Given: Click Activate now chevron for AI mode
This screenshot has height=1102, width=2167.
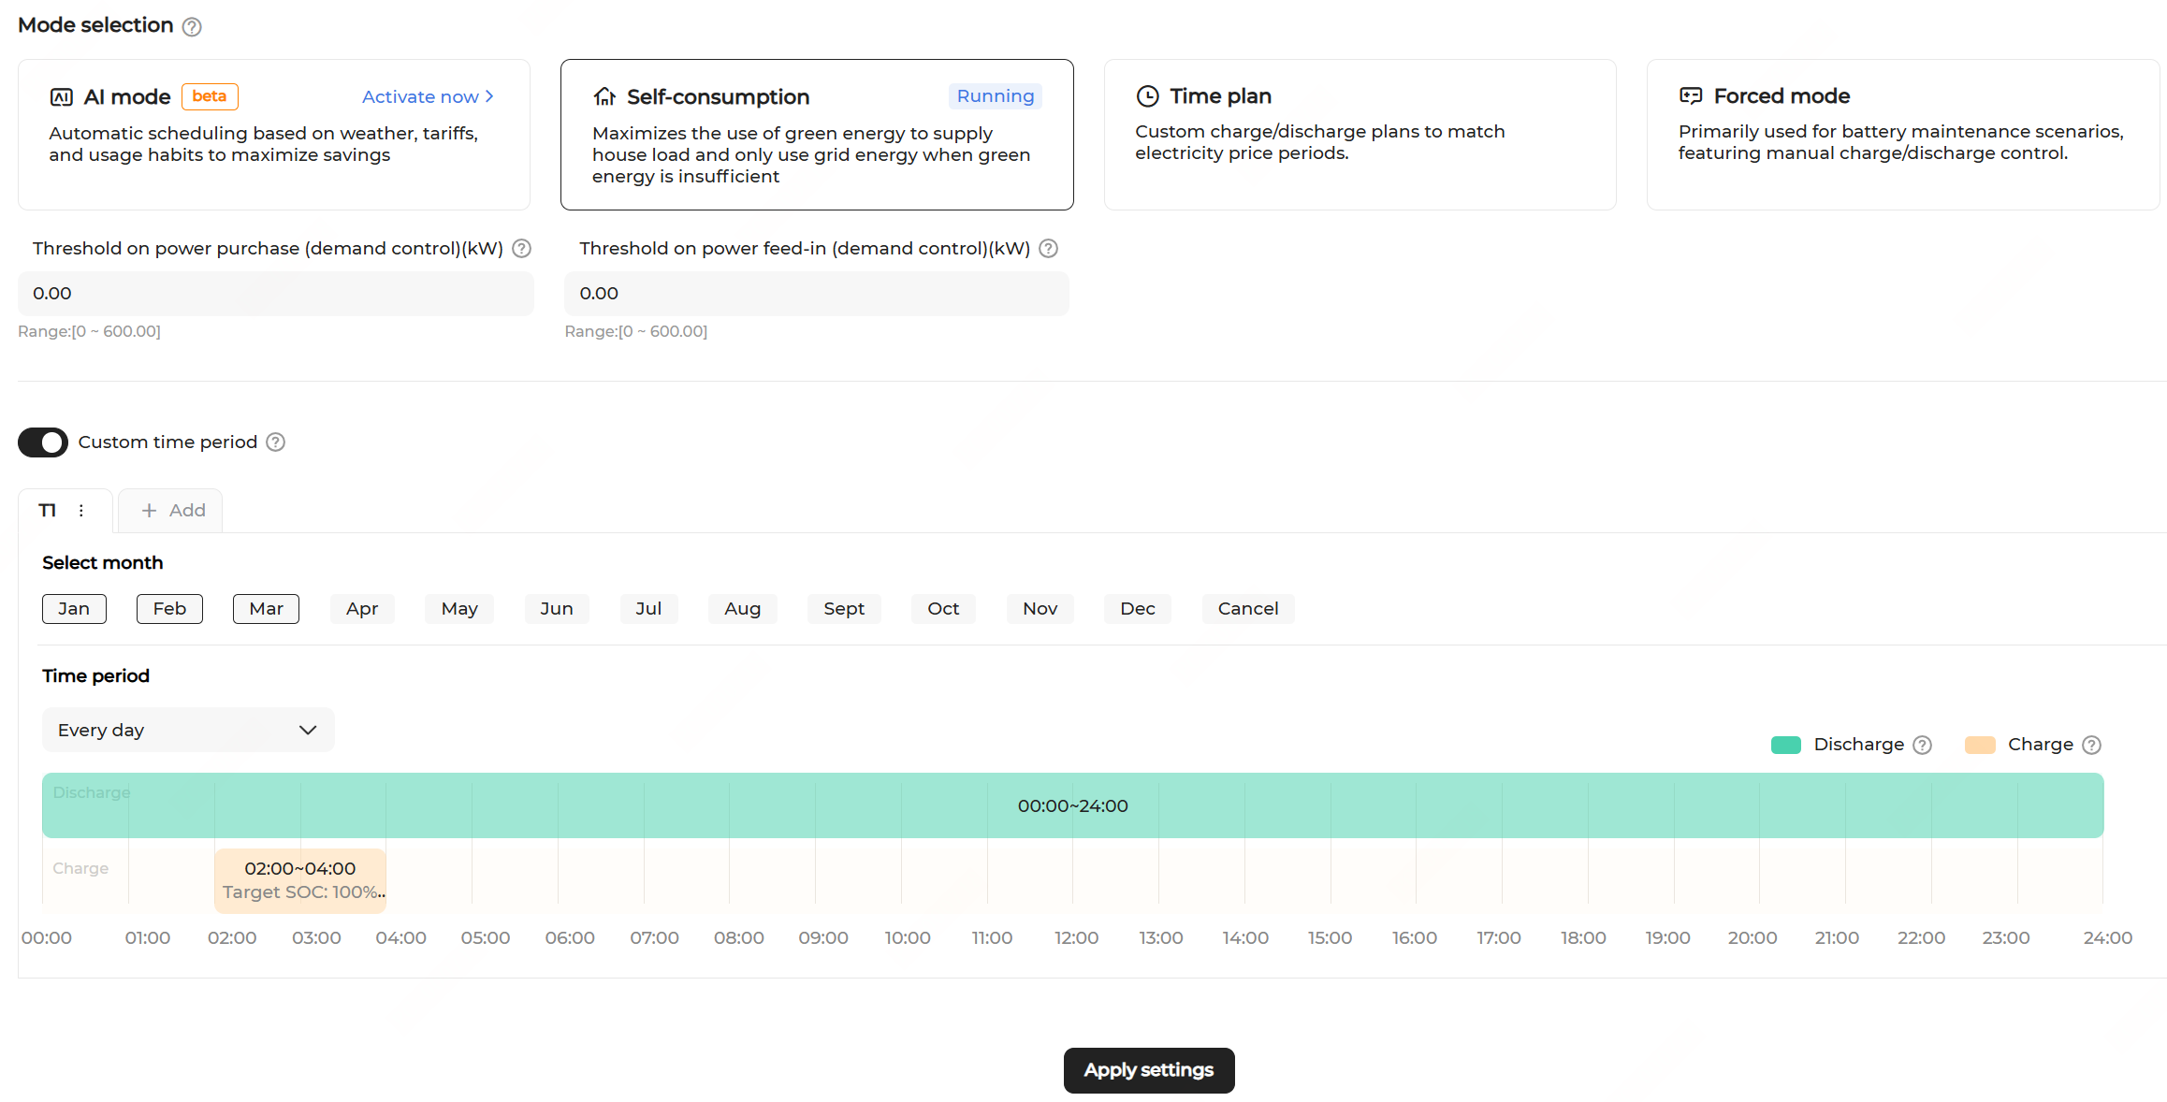Looking at the screenshot, I should coord(489,97).
